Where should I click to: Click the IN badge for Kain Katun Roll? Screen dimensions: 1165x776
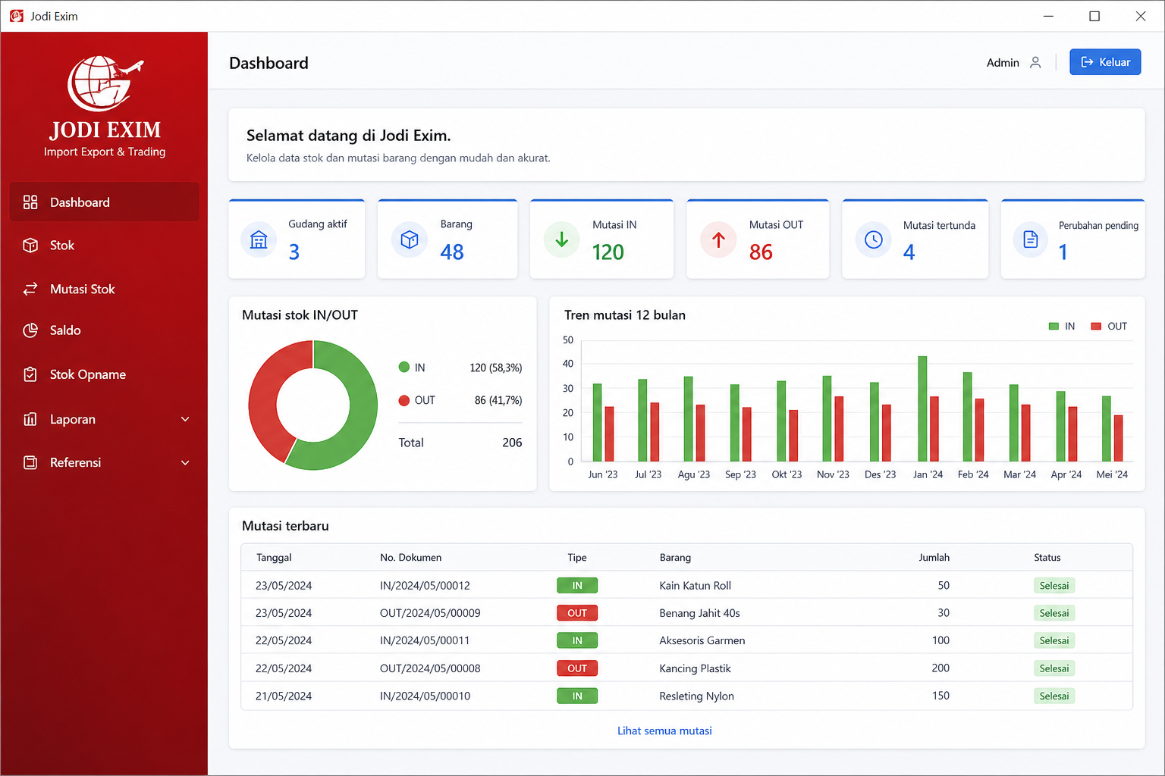(x=577, y=586)
